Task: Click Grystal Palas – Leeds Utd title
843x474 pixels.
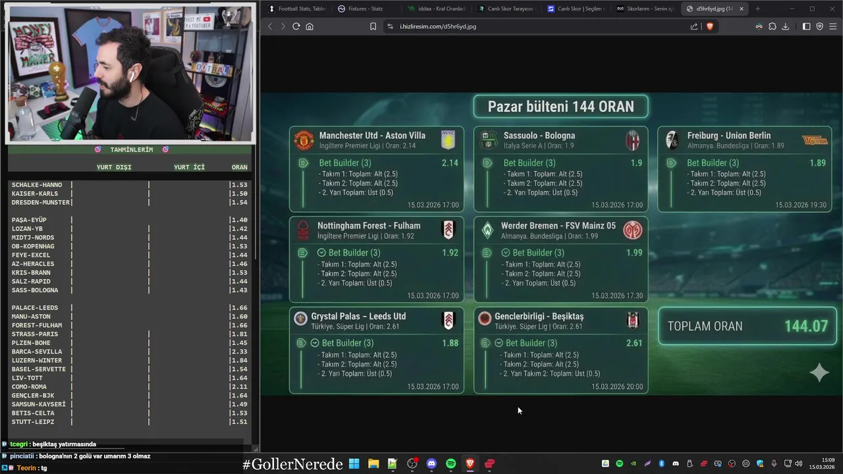Action: pos(358,316)
